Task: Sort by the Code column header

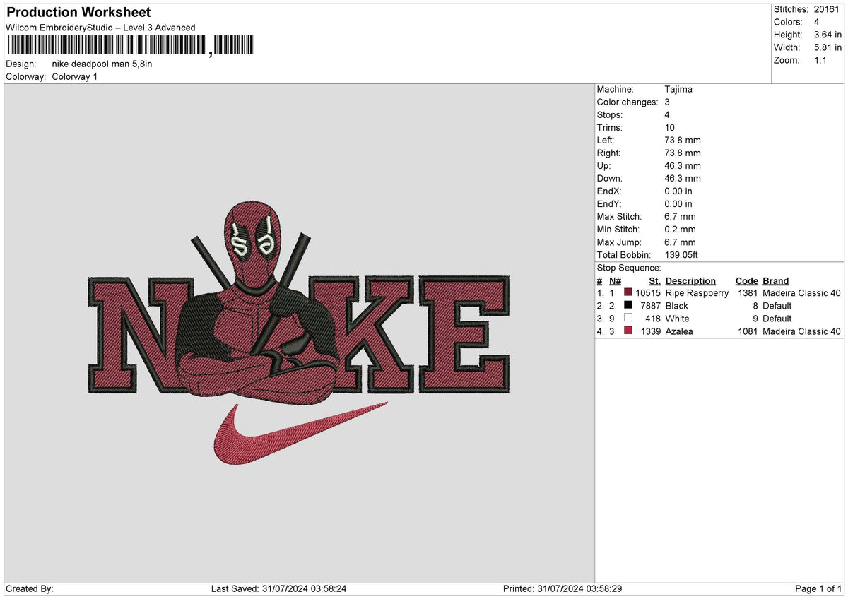Action: click(x=747, y=280)
